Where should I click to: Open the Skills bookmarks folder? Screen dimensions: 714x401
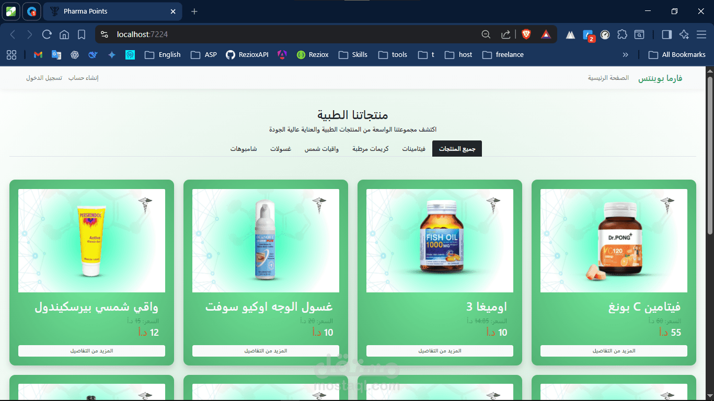click(353, 54)
